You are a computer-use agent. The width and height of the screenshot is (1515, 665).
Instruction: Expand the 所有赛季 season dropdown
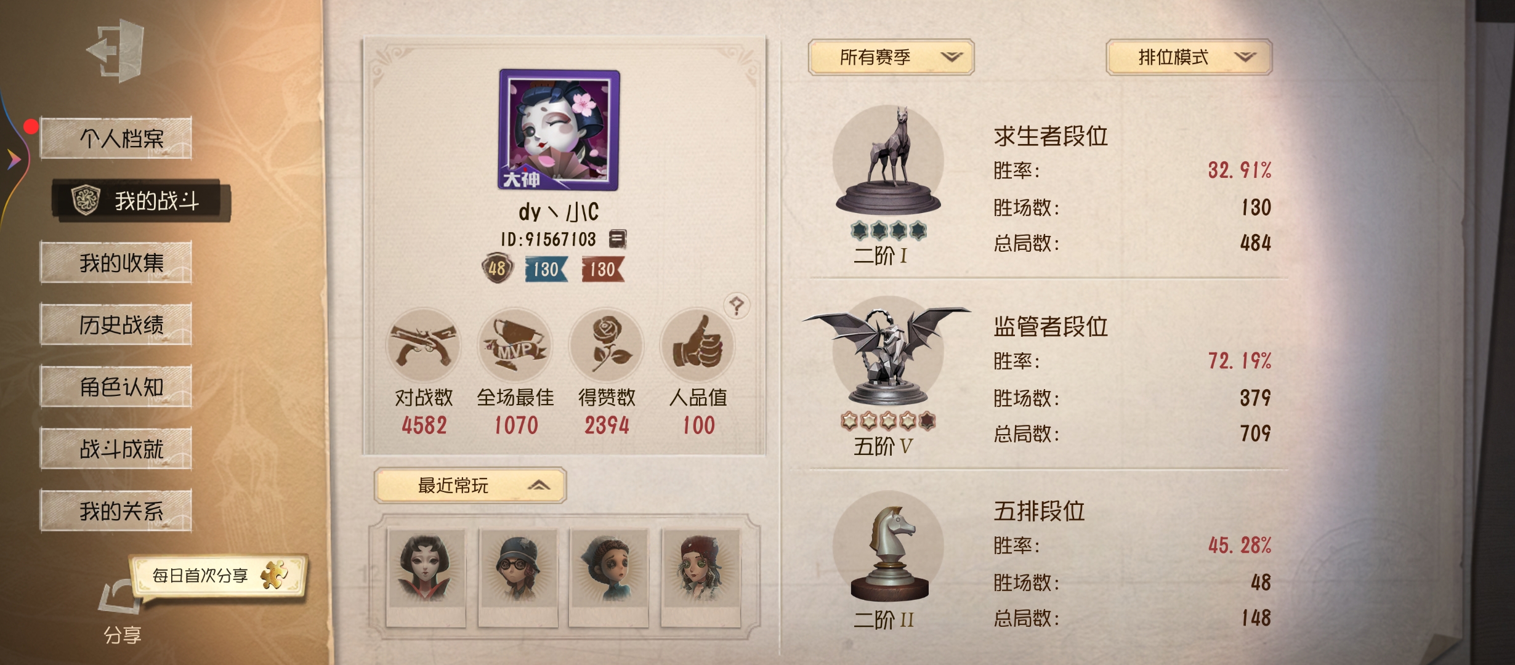tap(891, 57)
